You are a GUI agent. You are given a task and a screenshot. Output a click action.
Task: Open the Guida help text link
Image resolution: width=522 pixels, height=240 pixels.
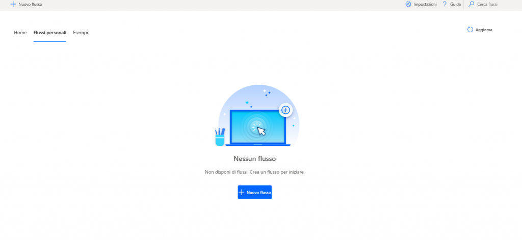pos(455,4)
